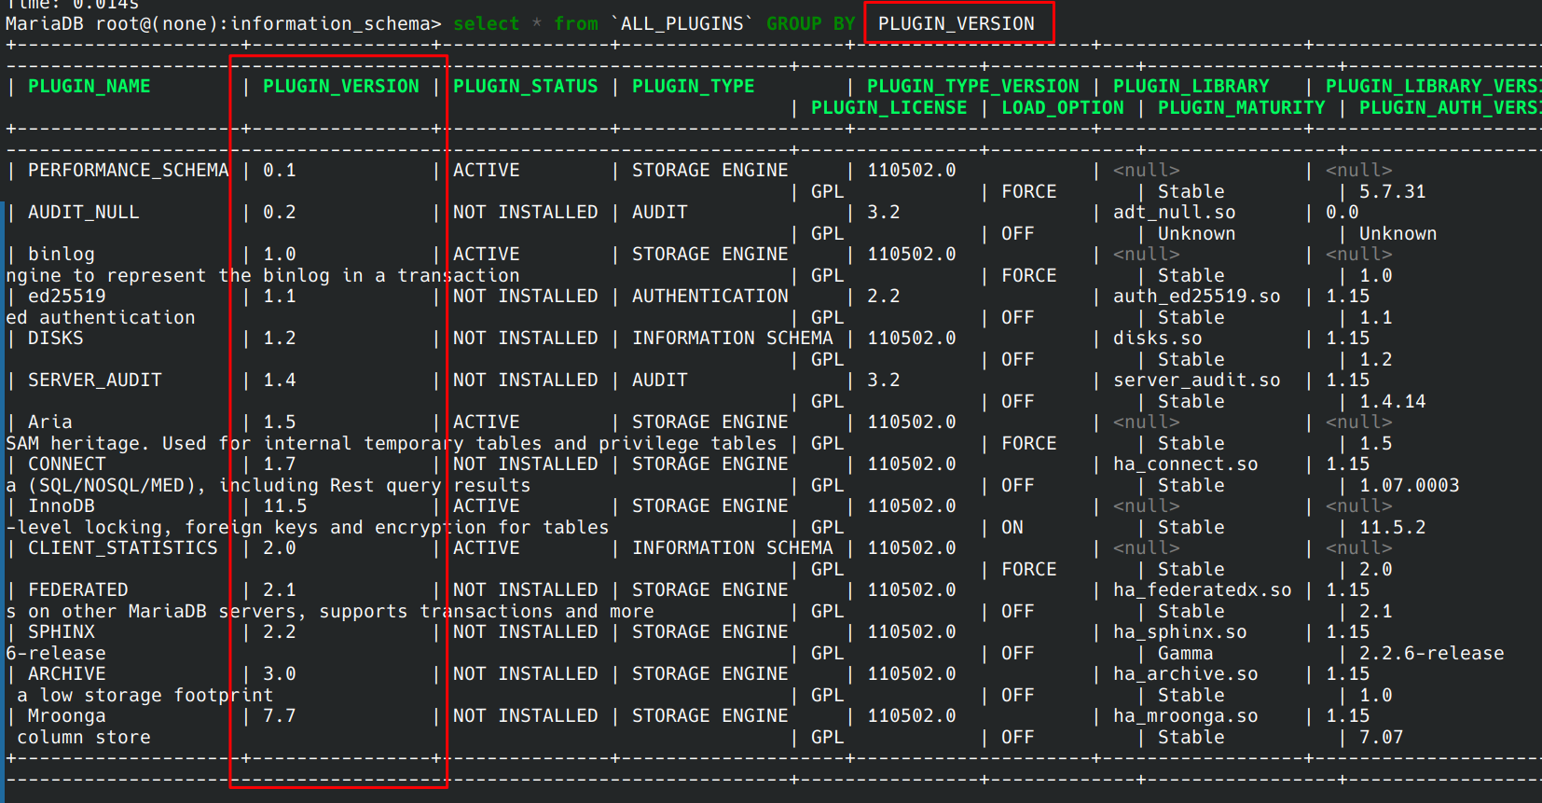Select the 'SAM heritage. Used for internal' description line
The image size is (1542, 803).
[x=392, y=444]
